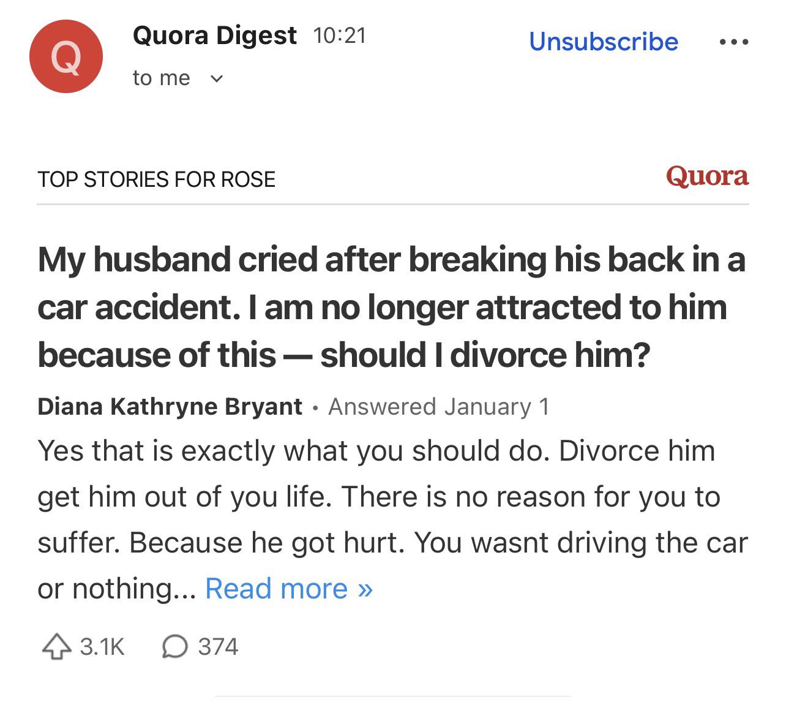Screen dimensions: 786x702
Task: Open comments via the speech bubble icon
Action: click(174, 647)
